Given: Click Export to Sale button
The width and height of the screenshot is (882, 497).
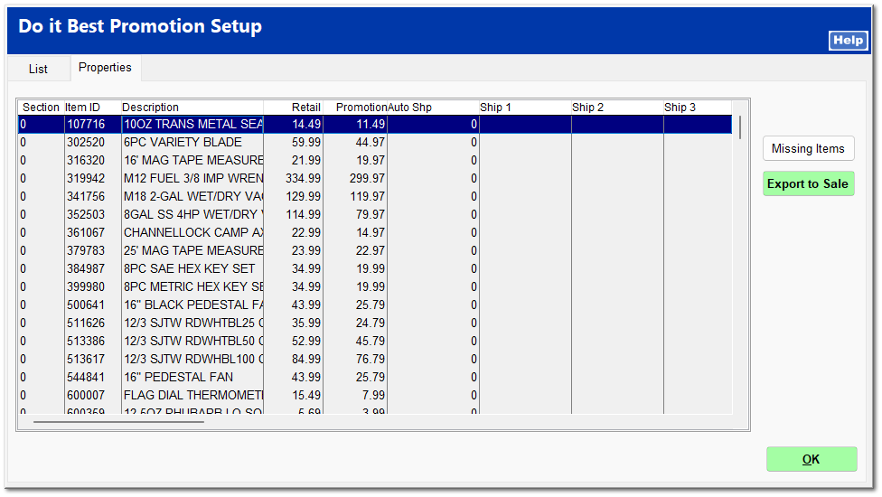Looking at the screenshot, I should [808, 183].
